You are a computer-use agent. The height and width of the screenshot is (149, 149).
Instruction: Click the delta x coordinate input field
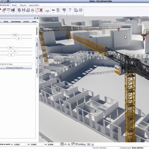(x=20, y=144)
